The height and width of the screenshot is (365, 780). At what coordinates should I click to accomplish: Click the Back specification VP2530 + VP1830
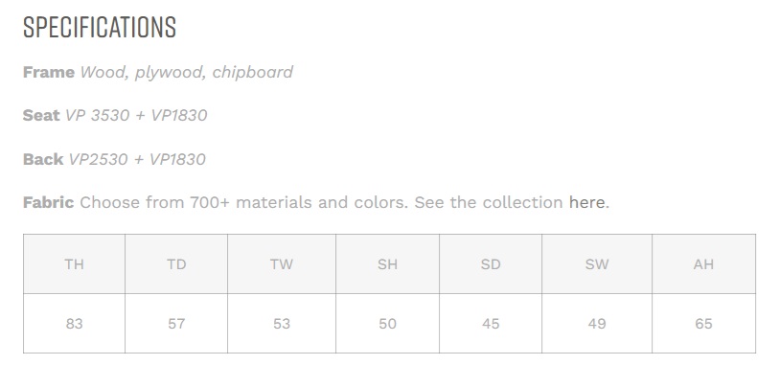pos(137,159)
